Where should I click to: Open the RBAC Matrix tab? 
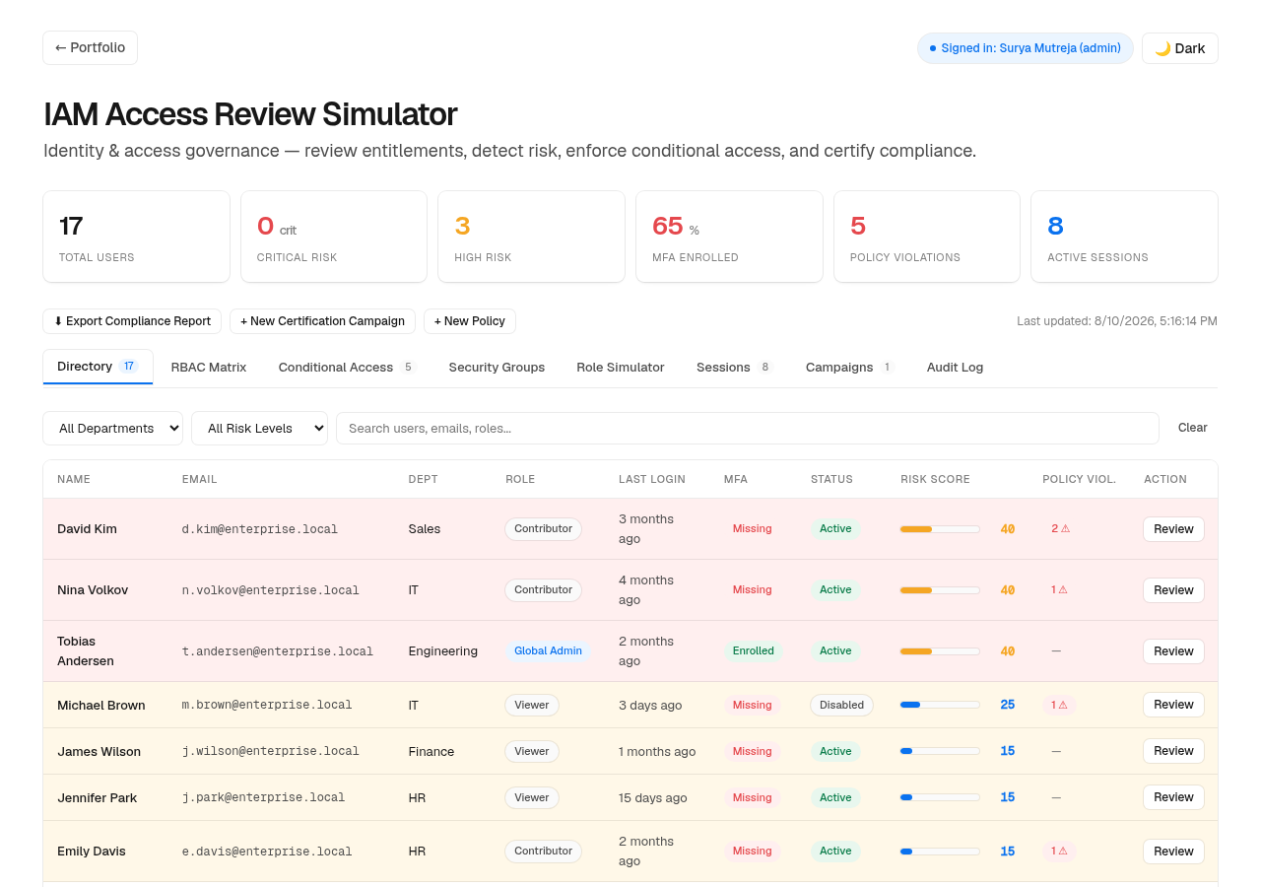pyautogui.click(x=209, y=368)
